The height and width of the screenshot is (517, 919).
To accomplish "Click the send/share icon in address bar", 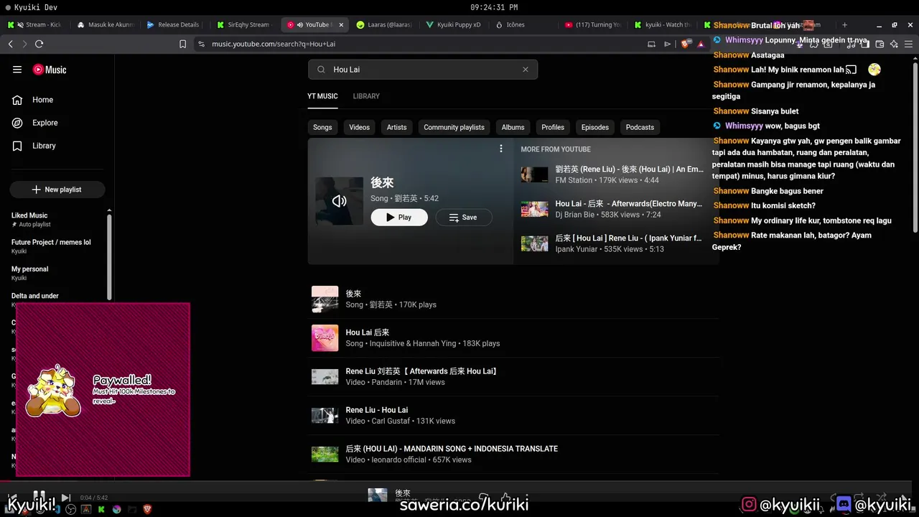I will tap(667, 44).
